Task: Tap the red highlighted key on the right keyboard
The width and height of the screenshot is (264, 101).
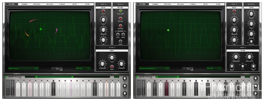Action: [x=166, y=89]
